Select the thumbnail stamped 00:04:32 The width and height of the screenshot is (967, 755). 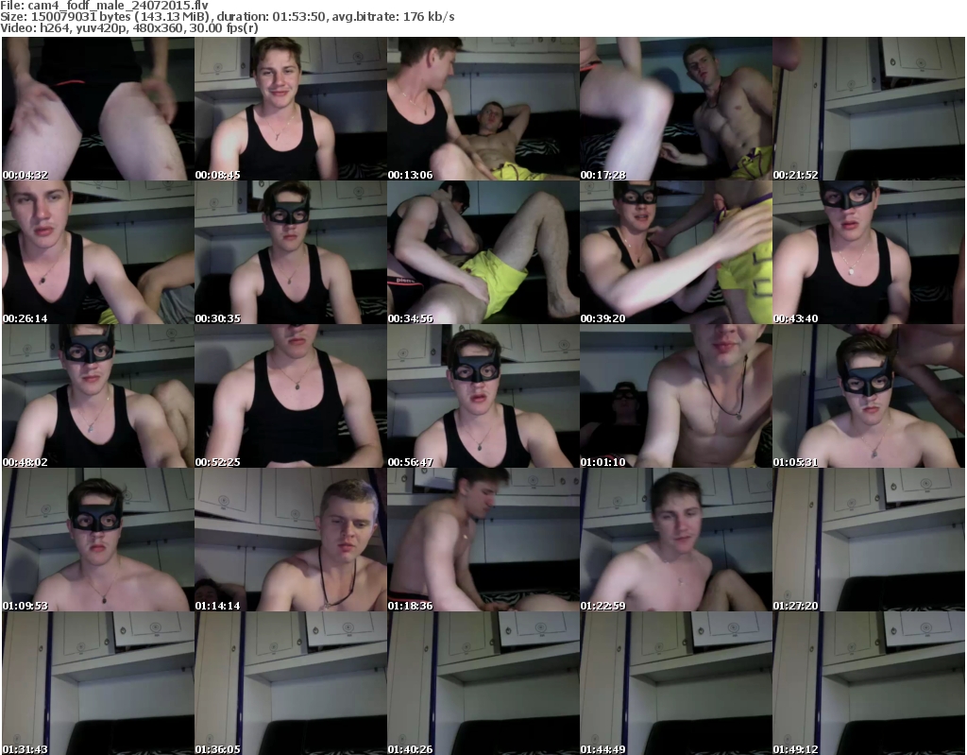click(98, 109)
